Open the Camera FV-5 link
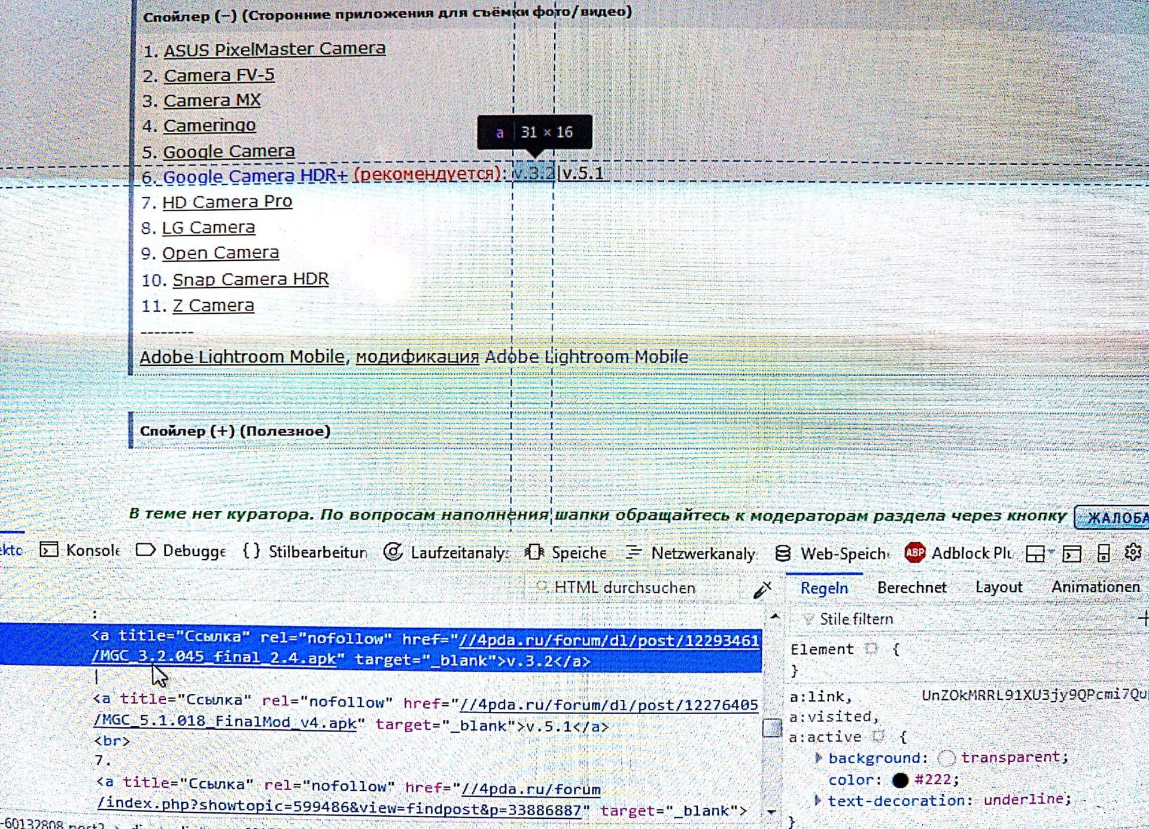Image resolution: width=1149 pixels, height=829 pixels. click(x=219, y=75)
